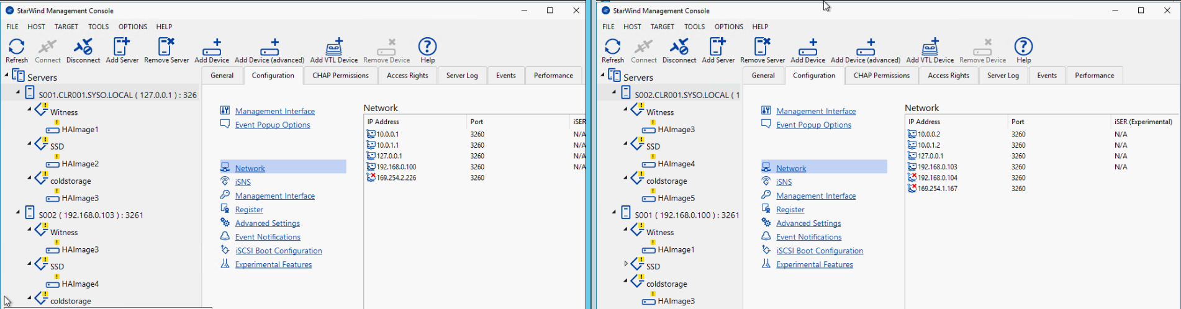Click Remove Server icon in right window

[x=762, y=50]
